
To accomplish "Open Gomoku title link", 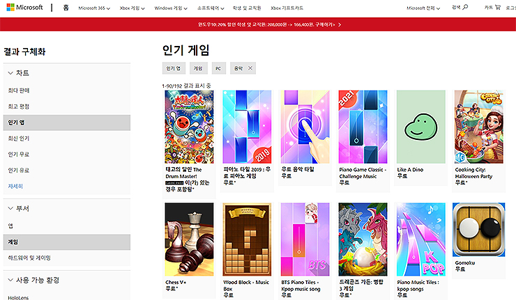I will (x=464, y=263).
